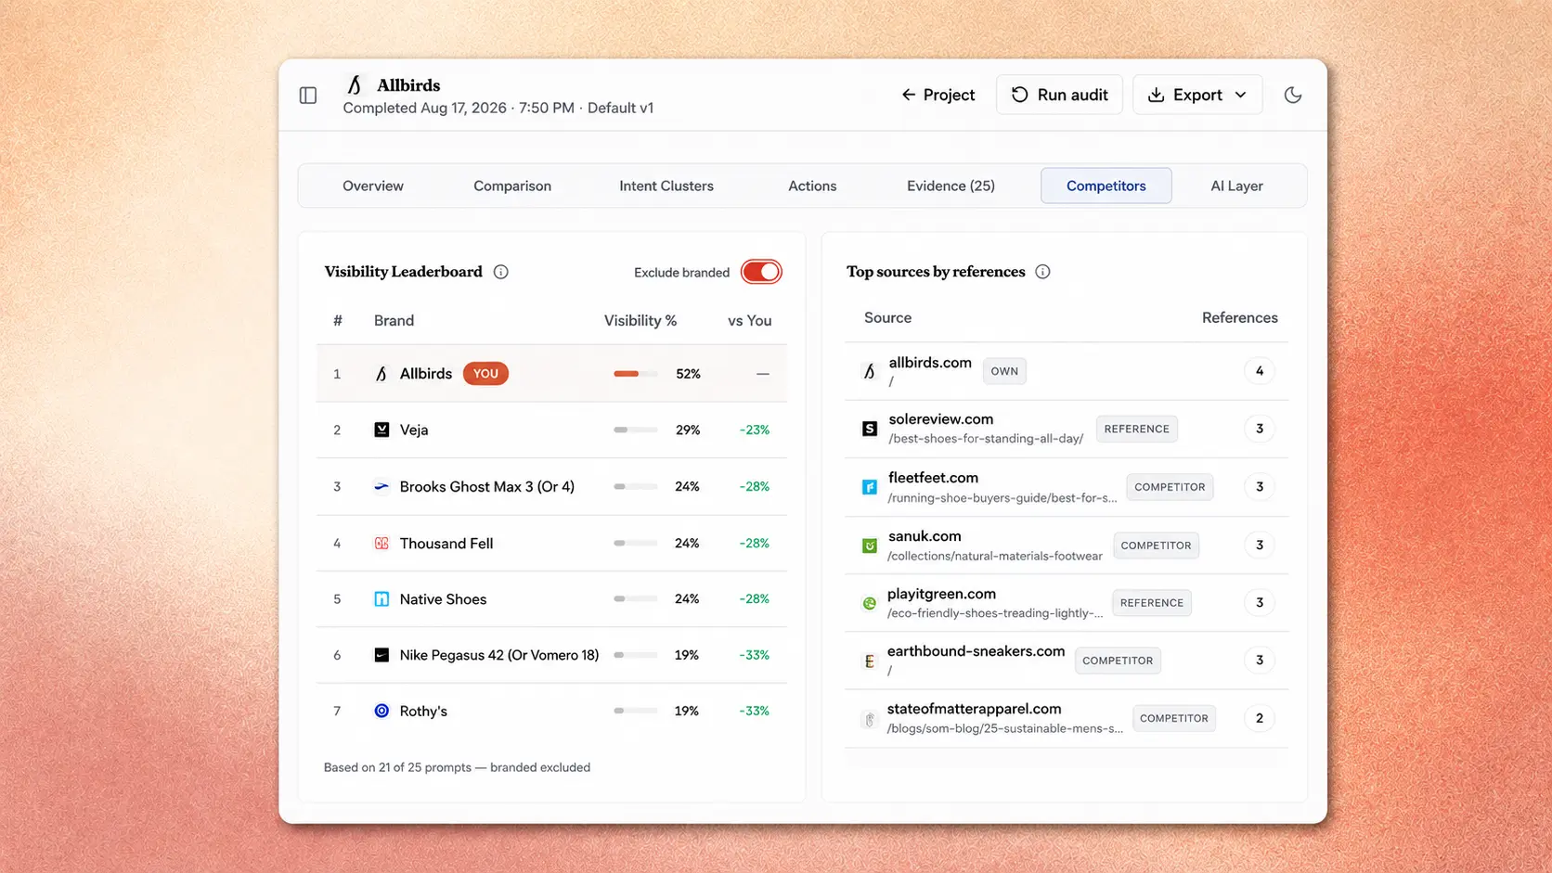
Task: Click Veja's -23% vs You value
Action: 755,430
